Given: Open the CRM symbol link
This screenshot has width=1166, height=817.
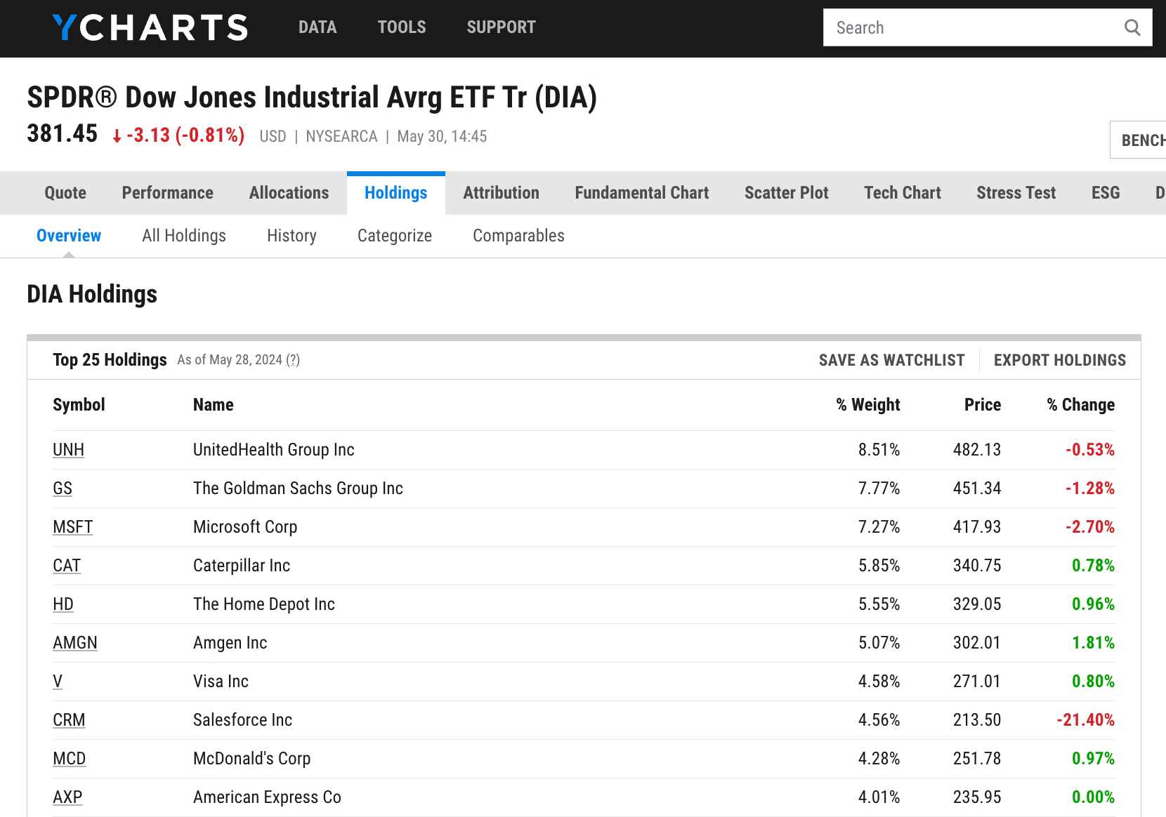Looking at the screenshot, I should 69,720.
